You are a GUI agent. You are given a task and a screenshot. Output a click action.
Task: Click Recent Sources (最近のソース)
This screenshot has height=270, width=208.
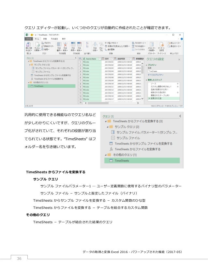coord(174,46)
